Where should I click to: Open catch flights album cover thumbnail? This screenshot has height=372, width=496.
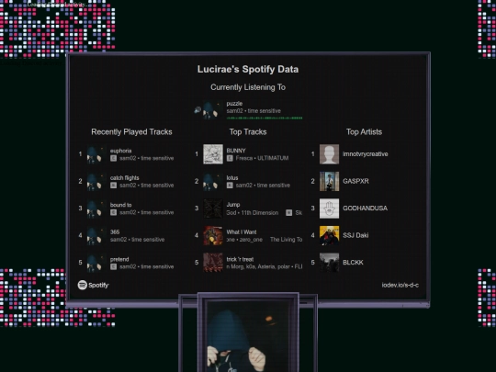click(96, 181)
